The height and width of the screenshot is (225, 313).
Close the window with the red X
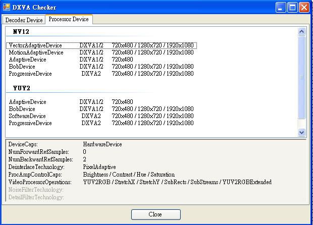[x=304, y=8]
